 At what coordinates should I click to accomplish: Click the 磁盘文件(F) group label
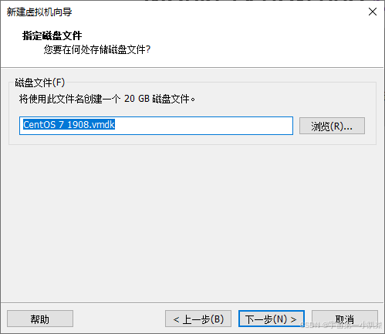click(x=40, y=83)
